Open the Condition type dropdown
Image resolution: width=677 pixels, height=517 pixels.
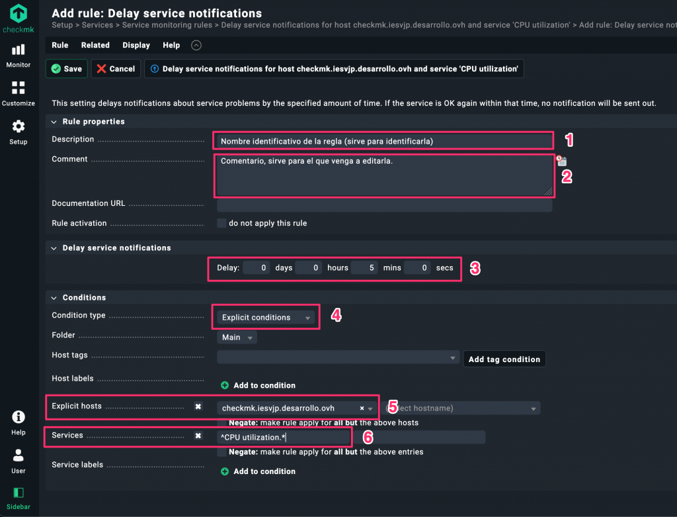[x=266, y=318]
